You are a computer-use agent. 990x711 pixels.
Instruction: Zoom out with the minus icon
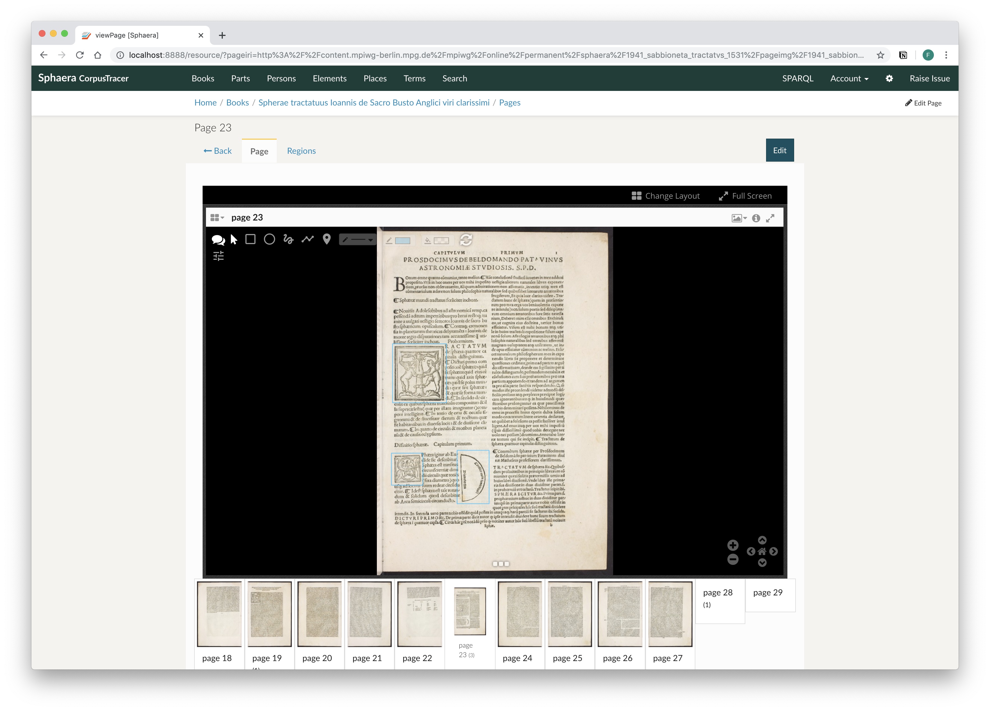(x=733, y=559)
